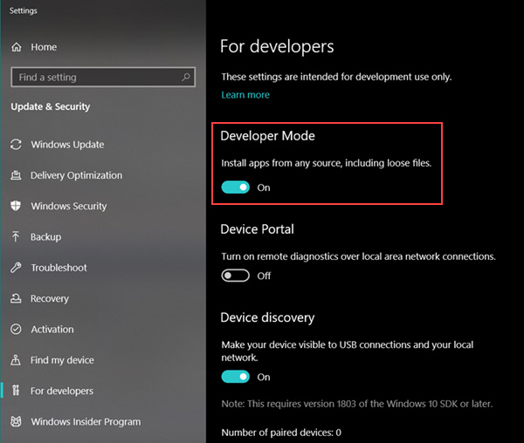Click the Update & Security heading
Viewport: 524px width, 443px height.
pos(51,106)
